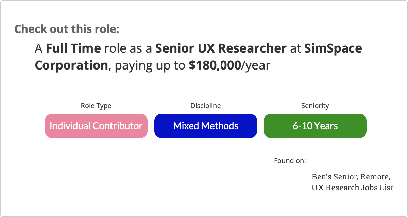Select the green "6-10 Years" badge
This screenshot has height=217, width=408.
coord(315,126)
